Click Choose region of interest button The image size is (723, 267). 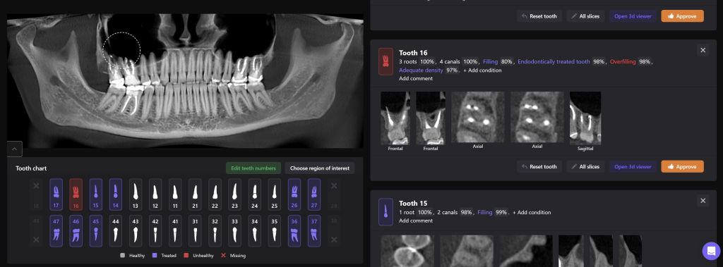[x=320, y=168]
